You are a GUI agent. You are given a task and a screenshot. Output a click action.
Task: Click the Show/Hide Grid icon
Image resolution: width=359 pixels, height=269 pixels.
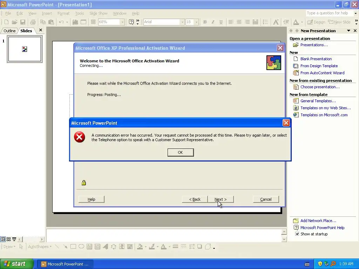tap(93, 22)
